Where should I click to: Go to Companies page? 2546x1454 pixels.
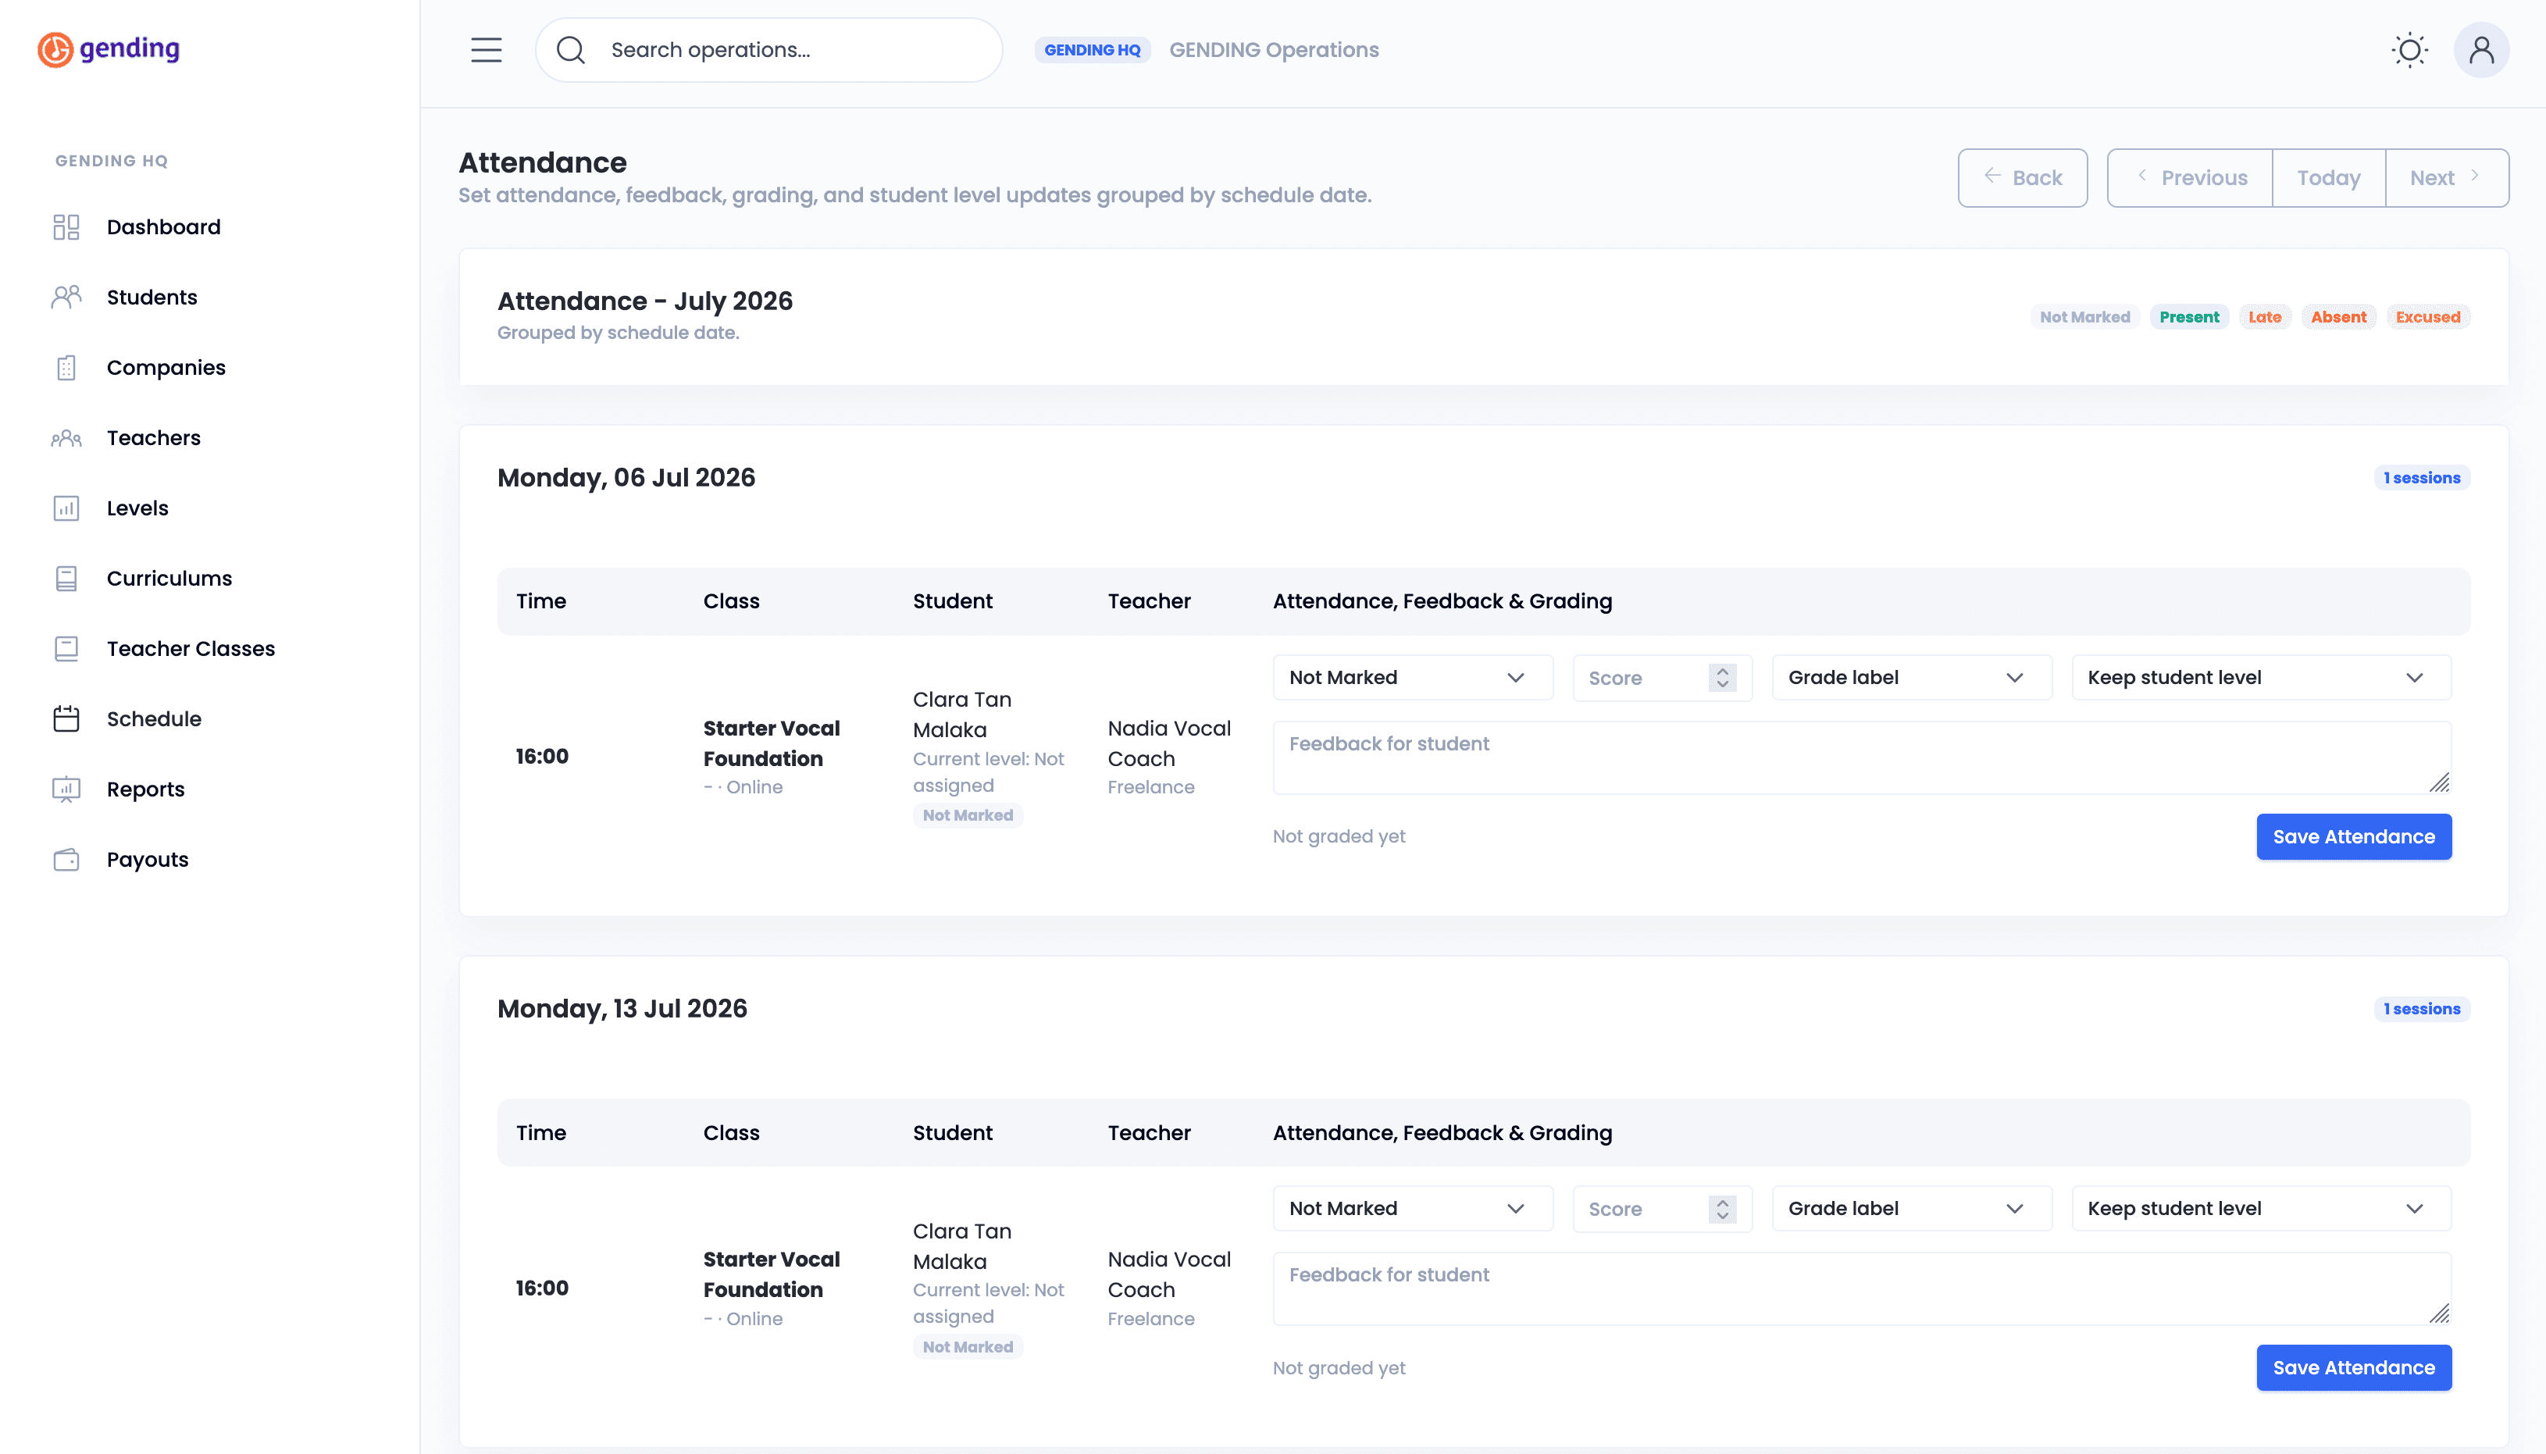[166, 368]
